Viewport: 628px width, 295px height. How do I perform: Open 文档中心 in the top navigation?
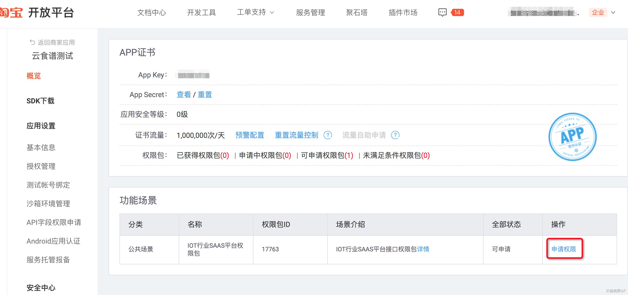click(152, 12)
